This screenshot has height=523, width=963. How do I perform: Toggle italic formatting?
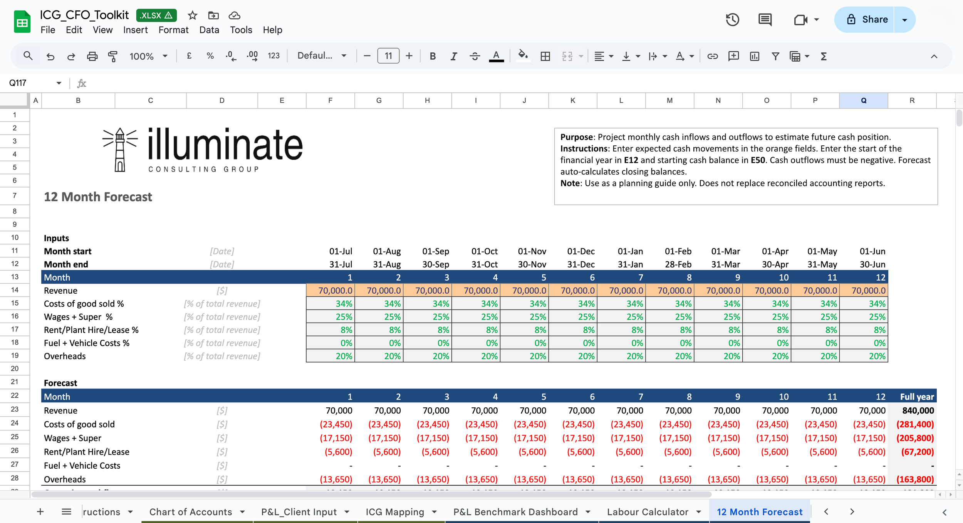click(x=453, y=56)
